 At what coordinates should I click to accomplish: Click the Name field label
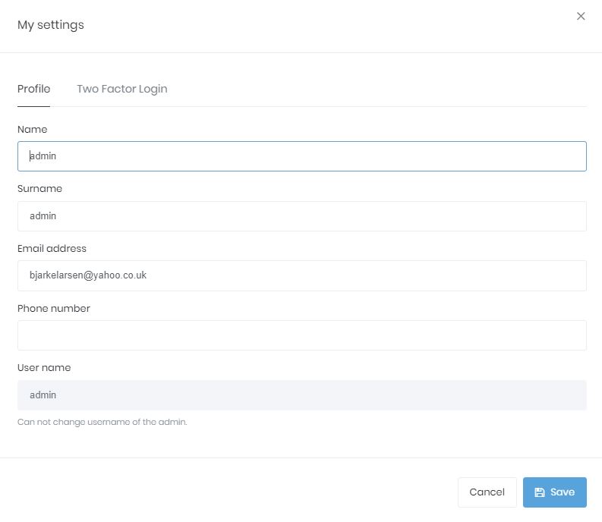[x=32, y=130]
